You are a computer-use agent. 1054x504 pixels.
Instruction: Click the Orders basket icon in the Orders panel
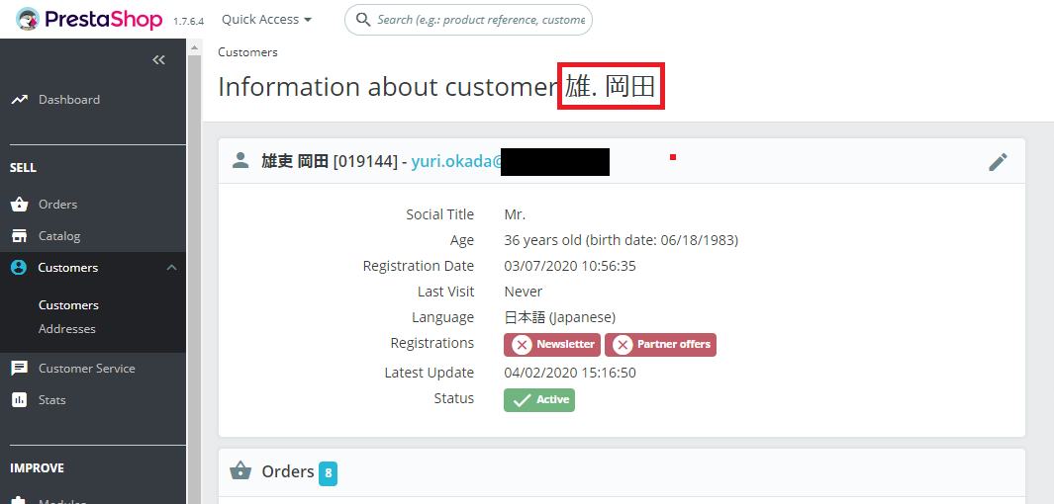[240, 471]
